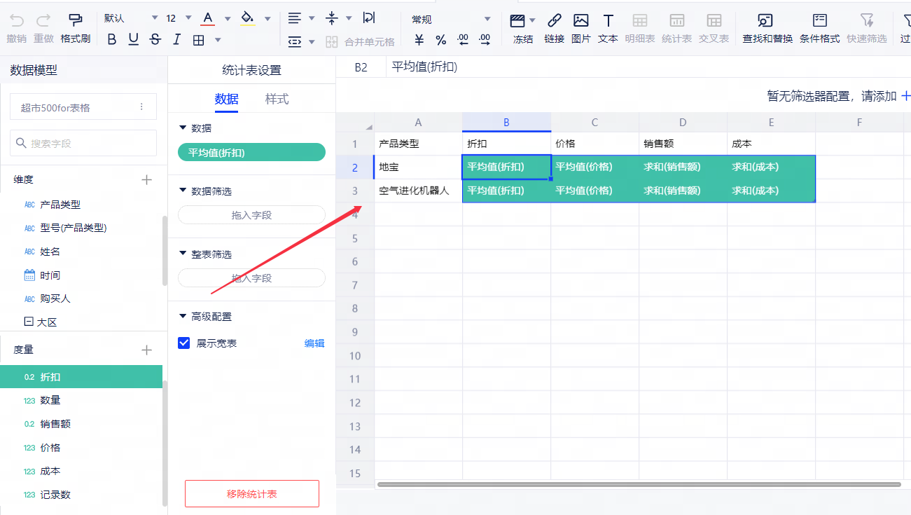Click the 编辑 link beside 展示宽表
The image size is (911, 515).
coord(314,343)
